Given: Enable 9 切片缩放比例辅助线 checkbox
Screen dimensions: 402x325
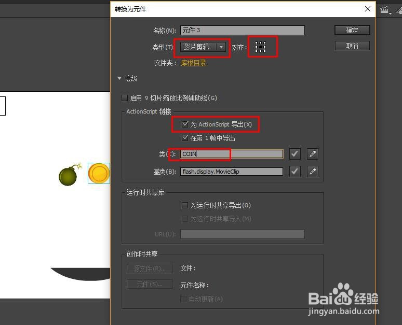Looking at the screenshot, I should point(125,98).
